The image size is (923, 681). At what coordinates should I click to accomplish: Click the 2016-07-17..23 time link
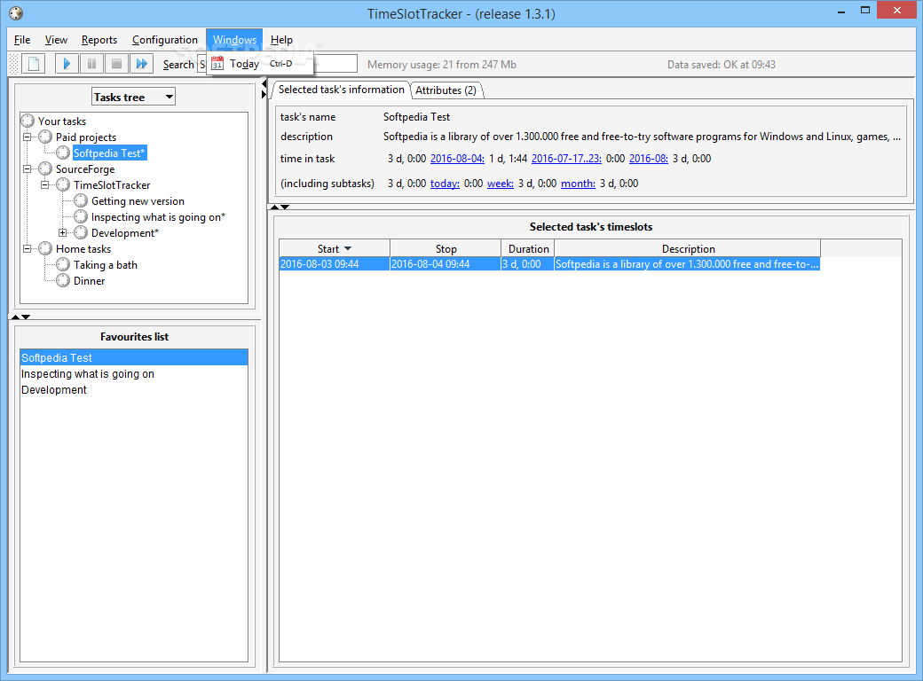[566, 158]
